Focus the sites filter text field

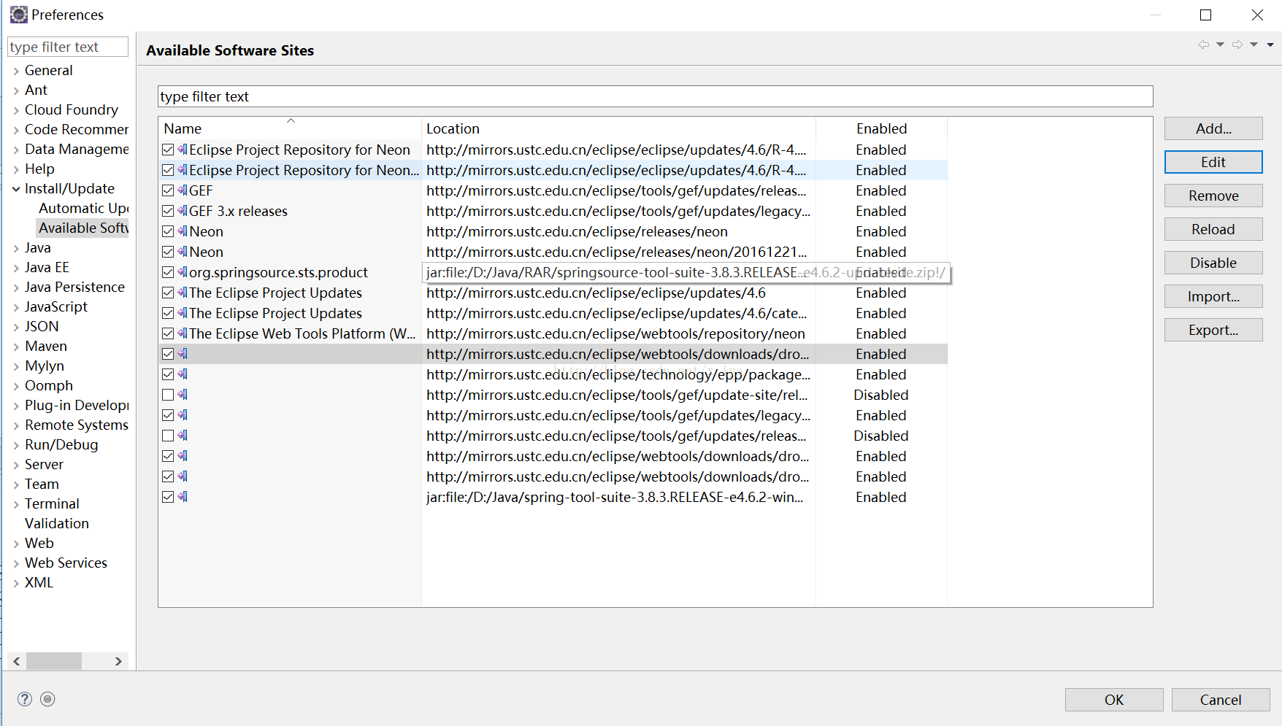655,96
